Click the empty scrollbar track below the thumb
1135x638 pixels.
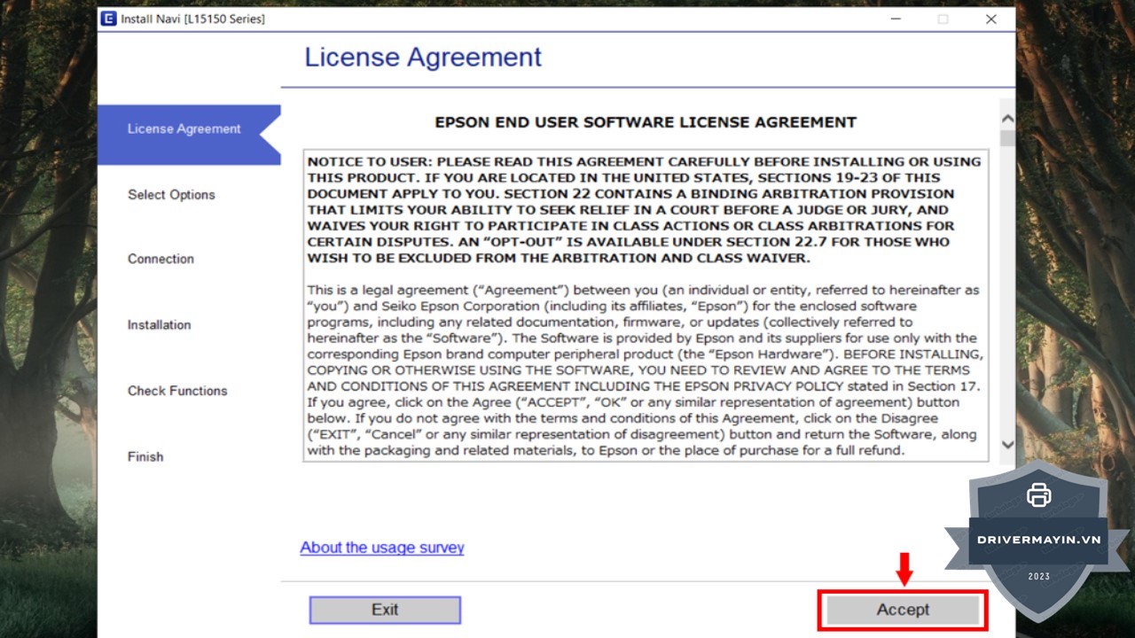(x=1007, y=292)
